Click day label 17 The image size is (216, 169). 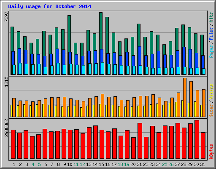click(114, 164)
